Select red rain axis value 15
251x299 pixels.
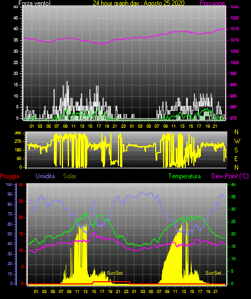[20, 234]
